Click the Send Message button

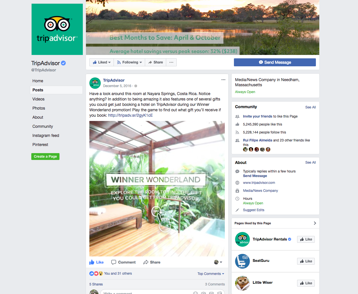(275, 62)
